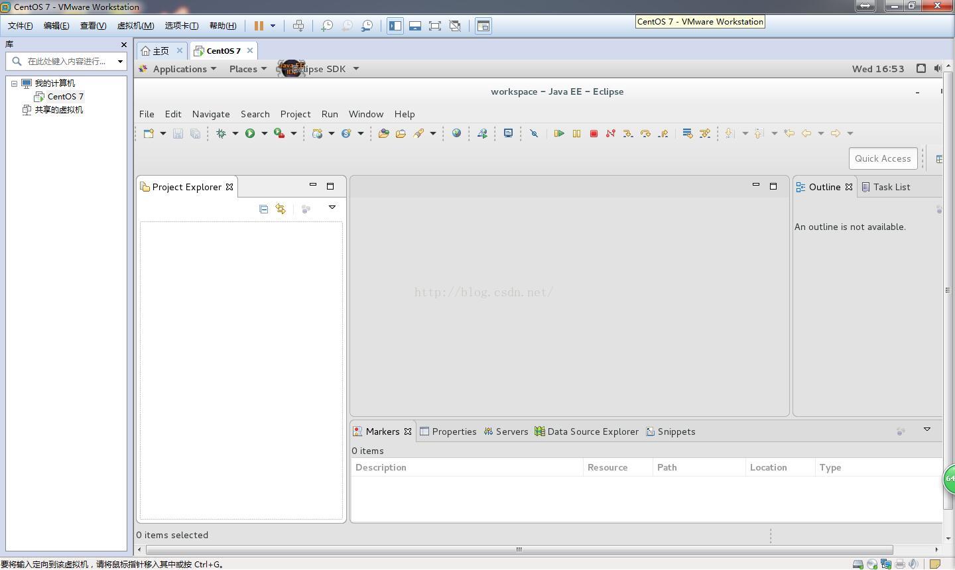
Task: Toggle Link with Editor in Project Explorer
Action: pos(281,209)
